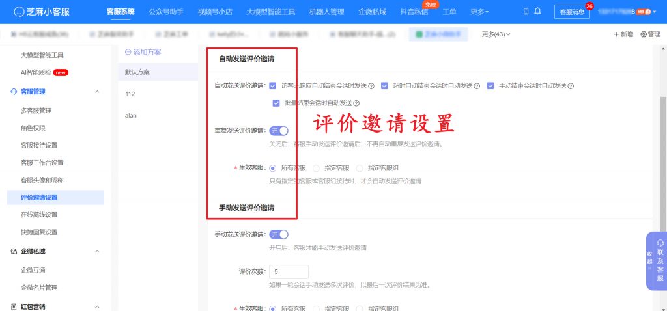Open the notification bell icon

click(537, 12)
